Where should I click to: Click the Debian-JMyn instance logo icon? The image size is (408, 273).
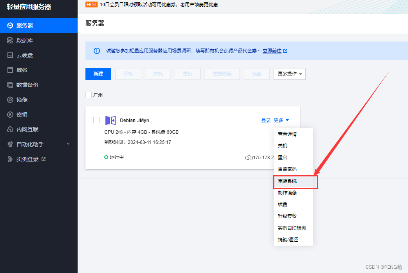click(110, 120)
